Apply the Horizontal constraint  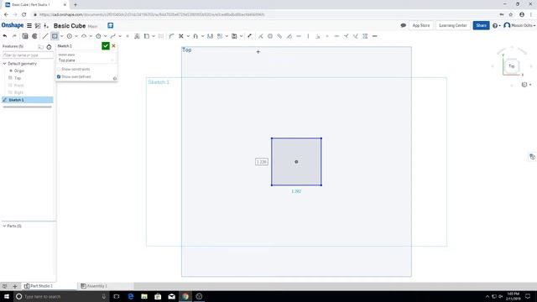coord(299,36)
